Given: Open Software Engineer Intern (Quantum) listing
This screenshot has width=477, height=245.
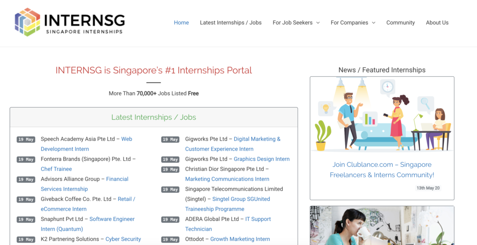Looking at the screenshot, I should click(x=88, y=224).
